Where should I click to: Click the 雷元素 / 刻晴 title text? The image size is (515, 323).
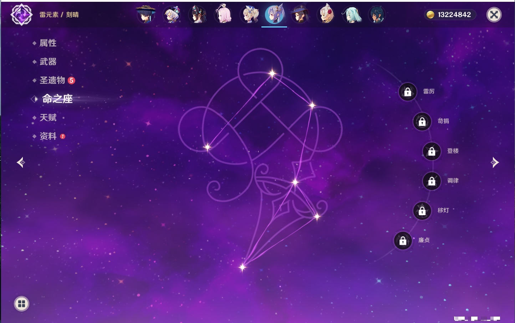(x=59, y=15)
